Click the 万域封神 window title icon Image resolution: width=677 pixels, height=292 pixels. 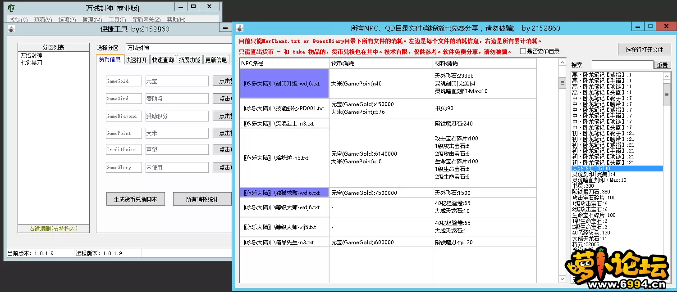11,8
